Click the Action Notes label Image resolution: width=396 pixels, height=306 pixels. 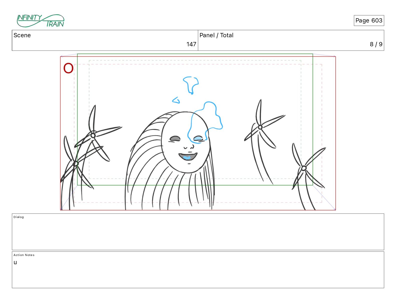tap(24, 255)
